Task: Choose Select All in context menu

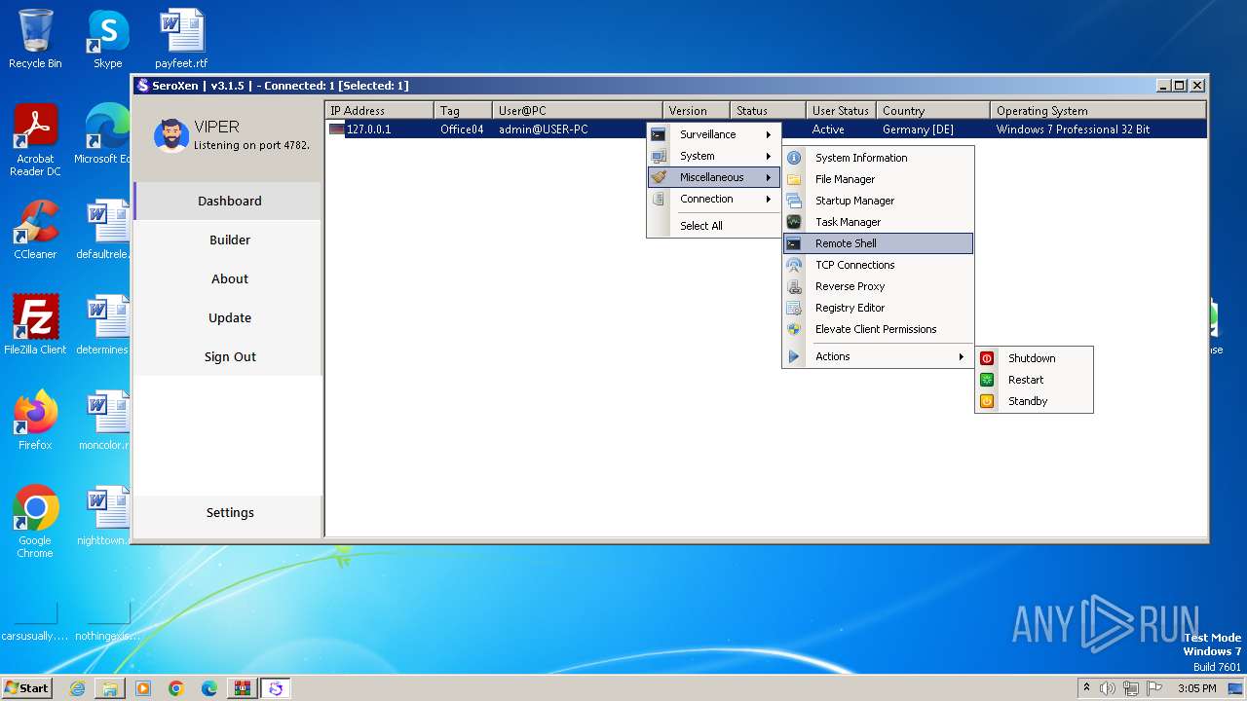Action: 714,226
